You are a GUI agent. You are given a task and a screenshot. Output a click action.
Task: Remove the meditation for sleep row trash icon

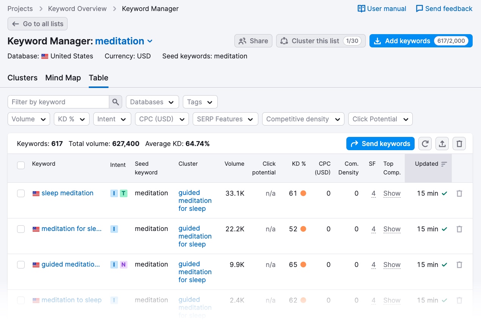coord(459,229)
